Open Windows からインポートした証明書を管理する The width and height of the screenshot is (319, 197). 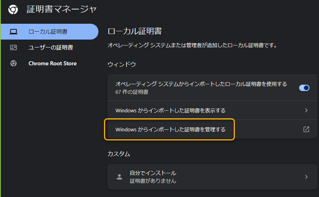(170, 129)
